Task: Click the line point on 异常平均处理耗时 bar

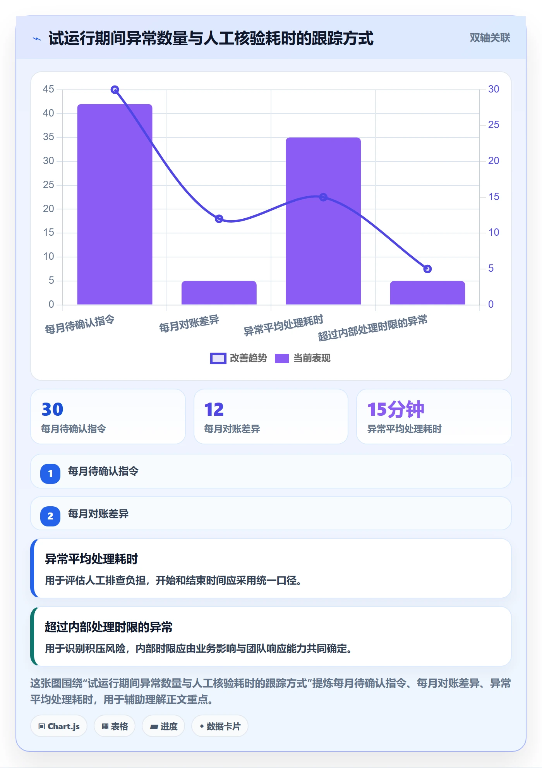Action: coord(323,197)
